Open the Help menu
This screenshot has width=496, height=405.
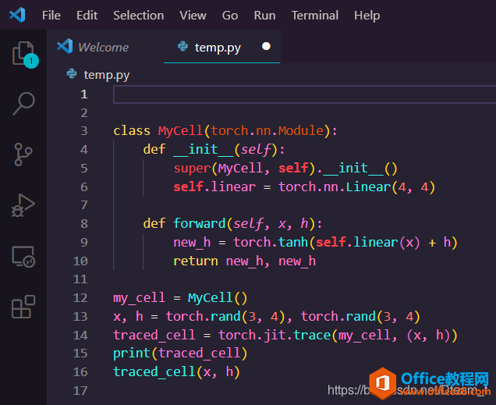[367, 16]
